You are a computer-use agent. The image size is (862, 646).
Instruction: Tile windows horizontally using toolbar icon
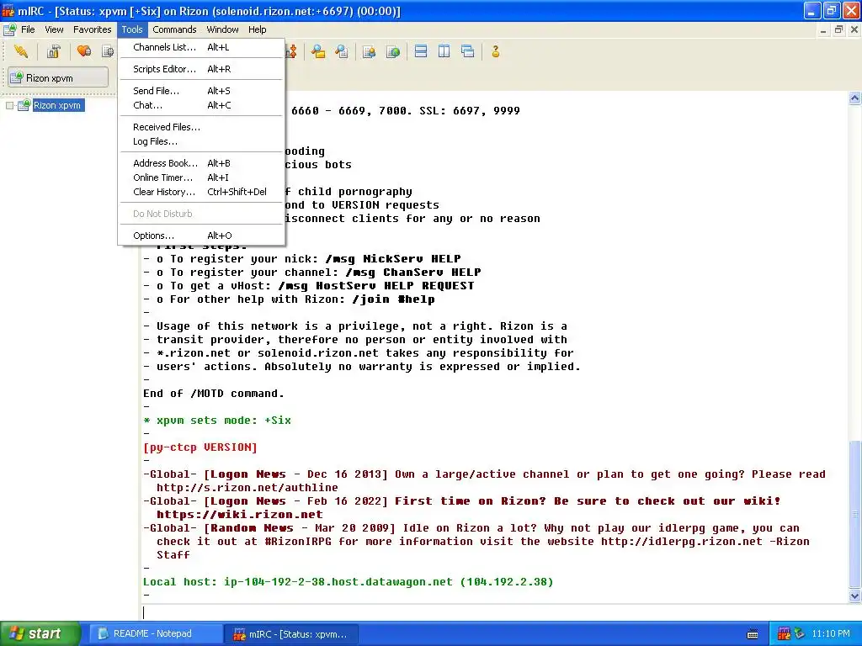(421, 51)
